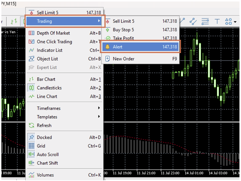Enable Auto Scroll for the chart
This screenshot has height=181, width=241.
(x=48, y=155)
